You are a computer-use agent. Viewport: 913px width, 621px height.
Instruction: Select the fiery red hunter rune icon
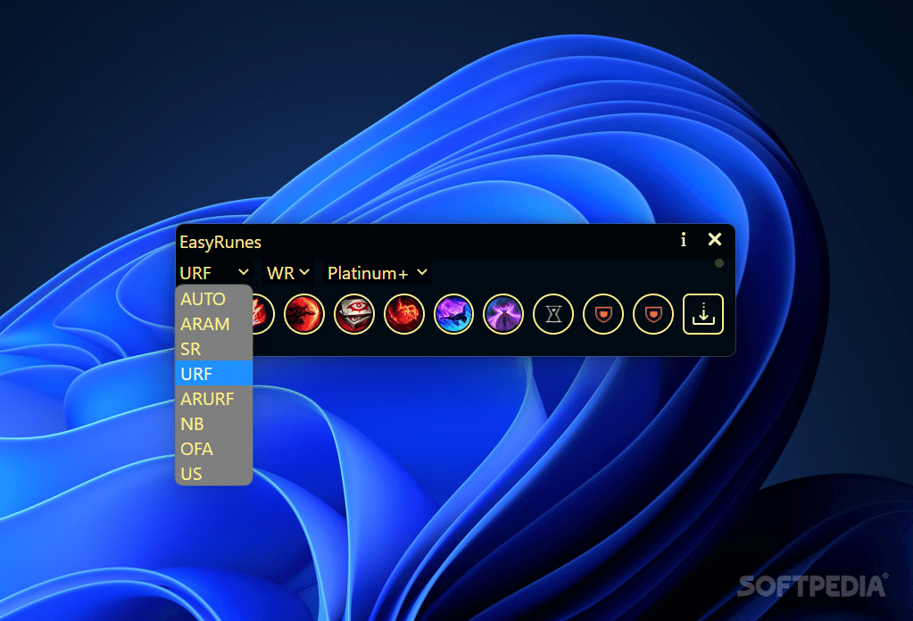tap(404, 314)
